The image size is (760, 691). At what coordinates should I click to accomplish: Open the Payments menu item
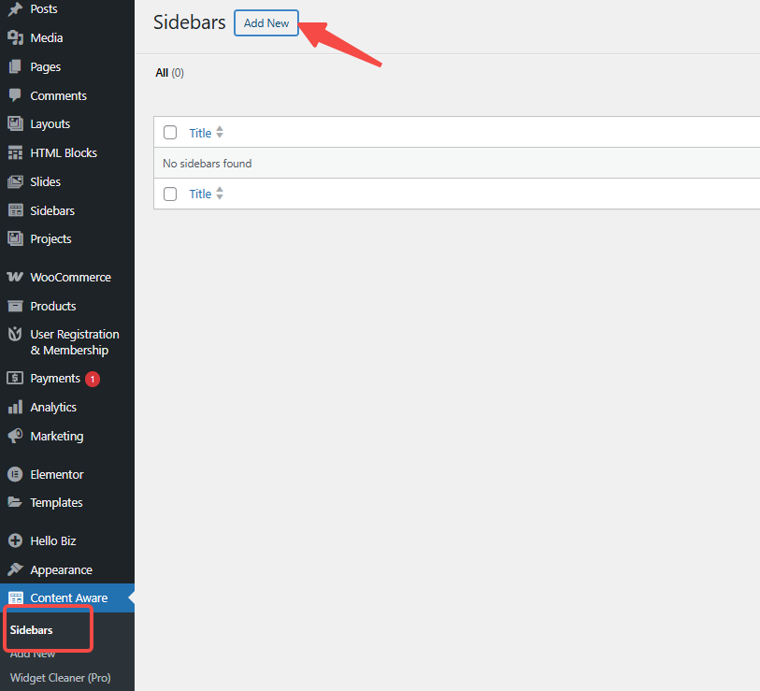(55, 379)
